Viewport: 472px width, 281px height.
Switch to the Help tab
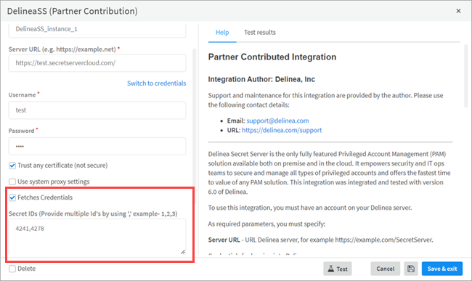[x=222, y=33]
